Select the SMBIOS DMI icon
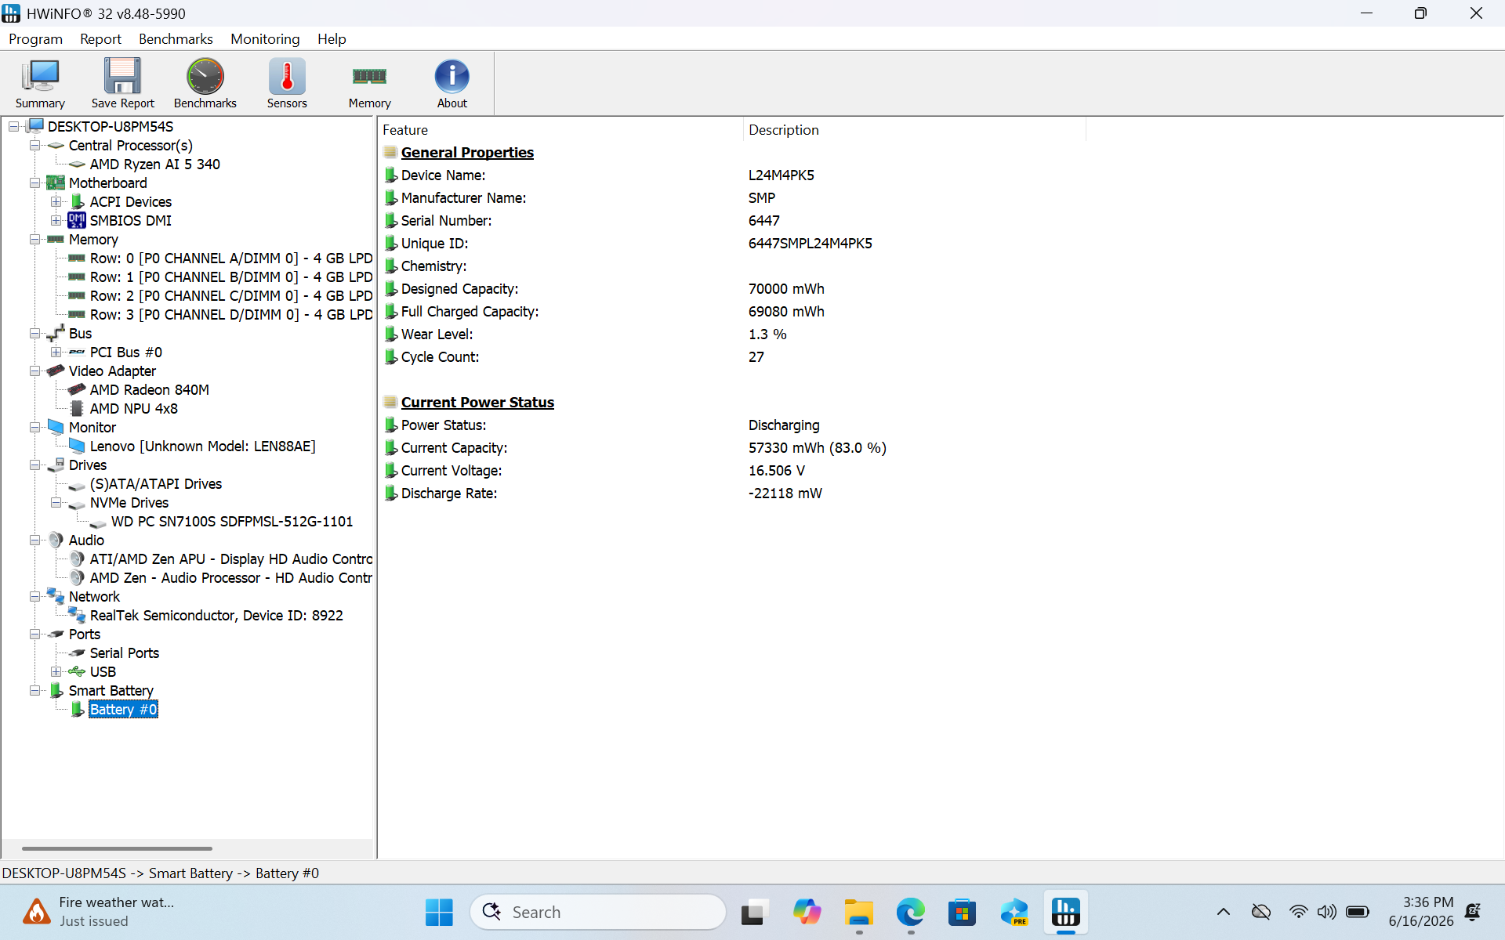This screenshot has width=1505, height=940. [x=77, y=221]
